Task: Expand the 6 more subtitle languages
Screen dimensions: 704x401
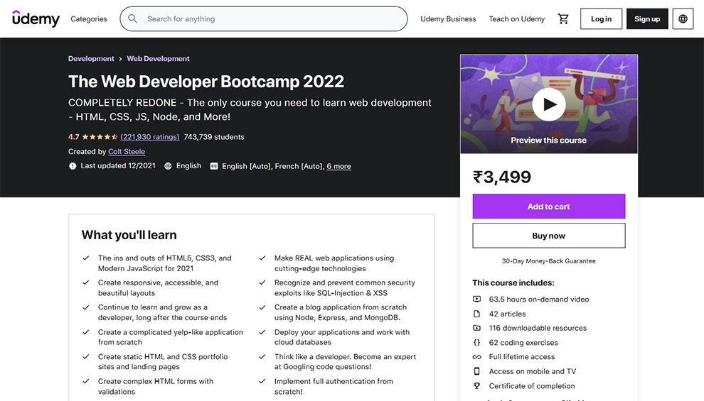Action: pyautogui.click(x=338, y=166)
